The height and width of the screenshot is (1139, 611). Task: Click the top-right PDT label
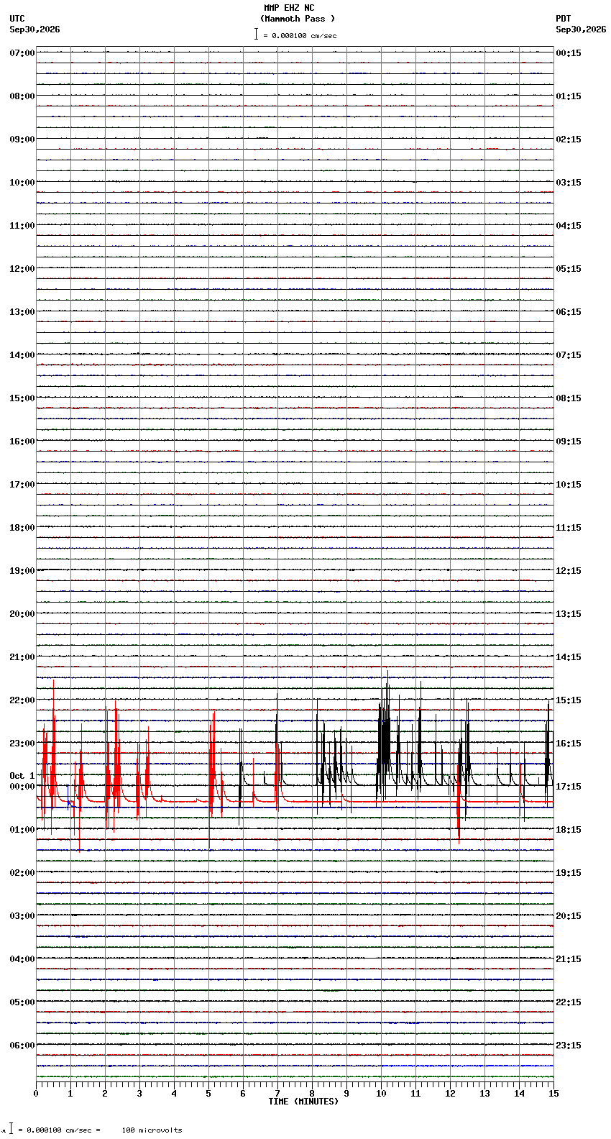pos(564,19)
